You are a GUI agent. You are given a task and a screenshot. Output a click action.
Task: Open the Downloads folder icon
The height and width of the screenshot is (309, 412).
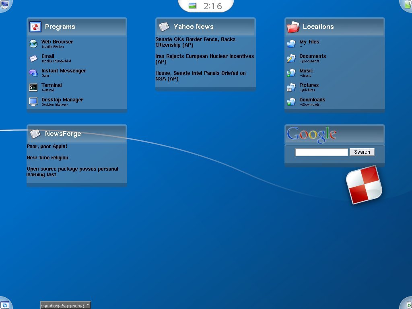pyautogui.click(x=291, y=102)
